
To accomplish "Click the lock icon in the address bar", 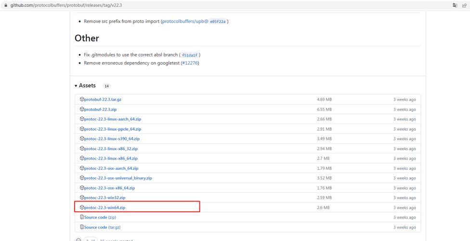I will tap(6, 5).
